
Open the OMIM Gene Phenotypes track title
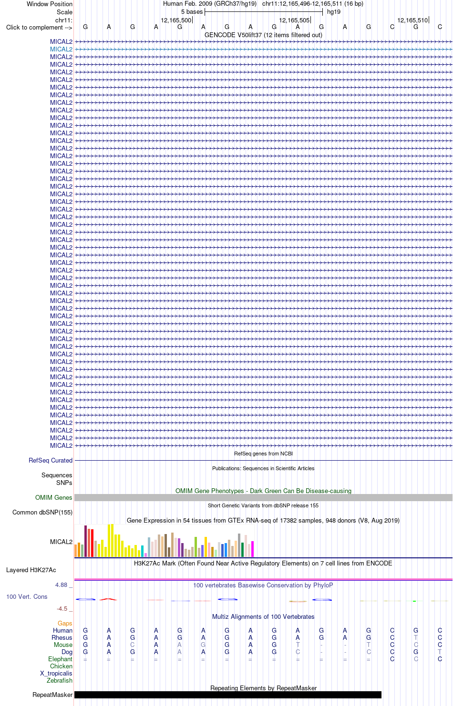point(263,491)
